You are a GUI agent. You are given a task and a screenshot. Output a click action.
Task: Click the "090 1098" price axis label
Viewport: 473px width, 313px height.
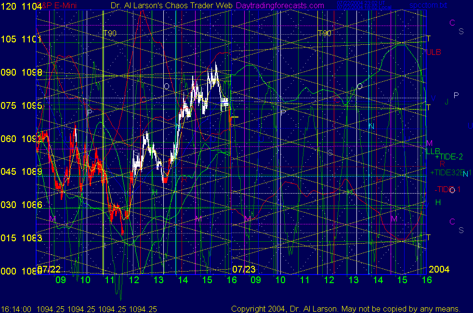(x=21, y=72)
